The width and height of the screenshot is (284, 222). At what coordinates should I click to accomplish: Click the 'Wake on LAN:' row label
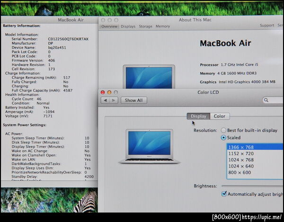click(24, 160)
